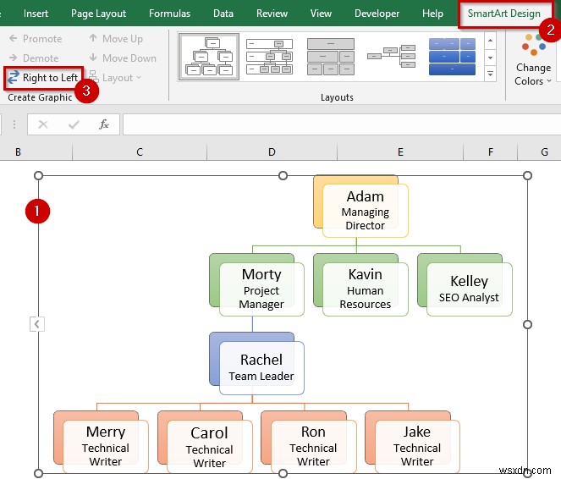
Task: Click the Demote button
Action: pos(34,58)
